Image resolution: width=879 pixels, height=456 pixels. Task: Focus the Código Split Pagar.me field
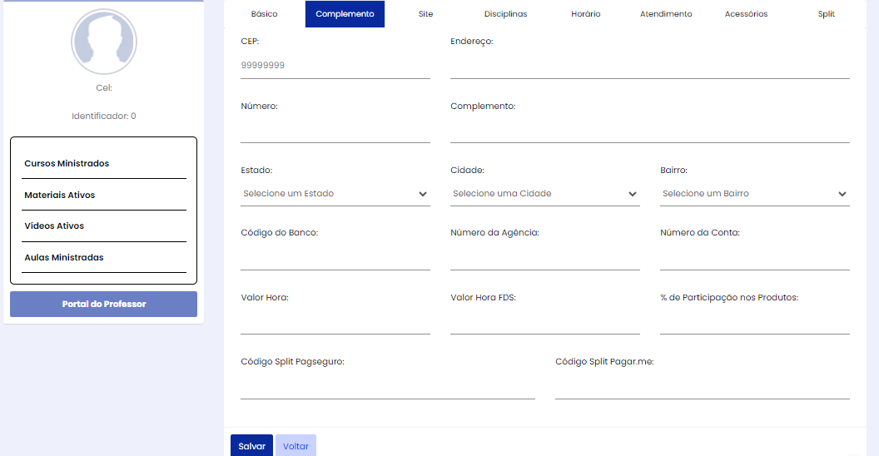point(703,387)
